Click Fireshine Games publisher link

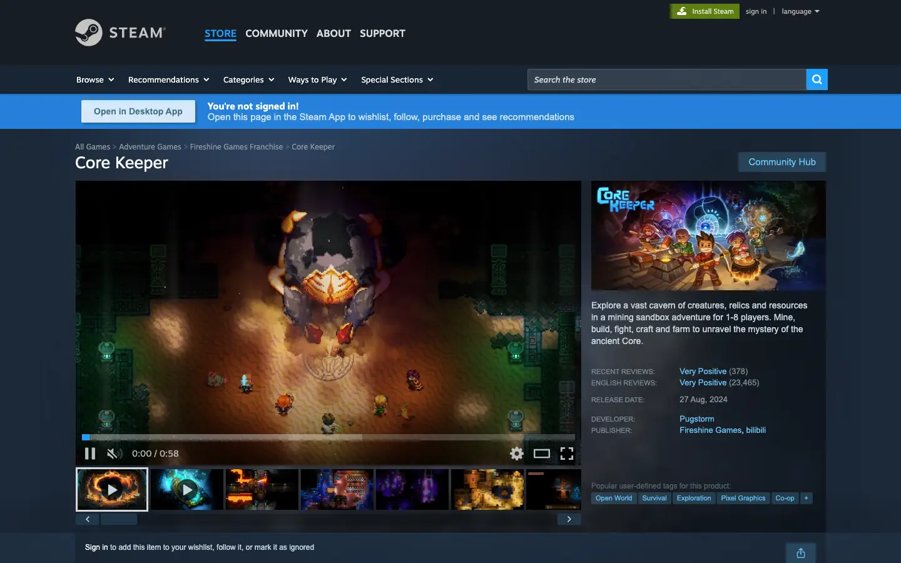click(x=710, y=430)
